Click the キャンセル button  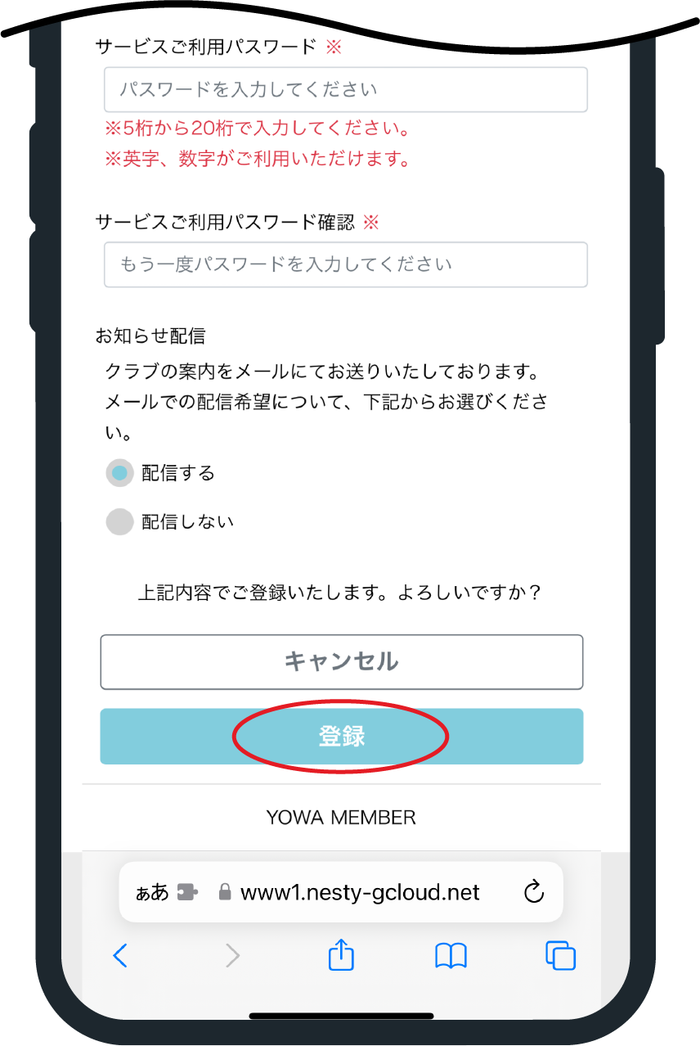pyautogui.click(x=342, y=661)
